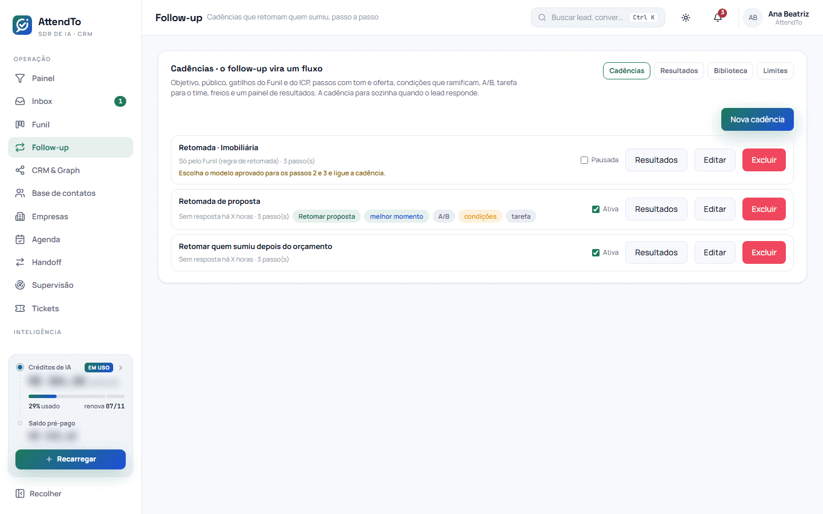Open the Empresas building icon
Viewport: 823px width, 514px height.
coord(20,216)
